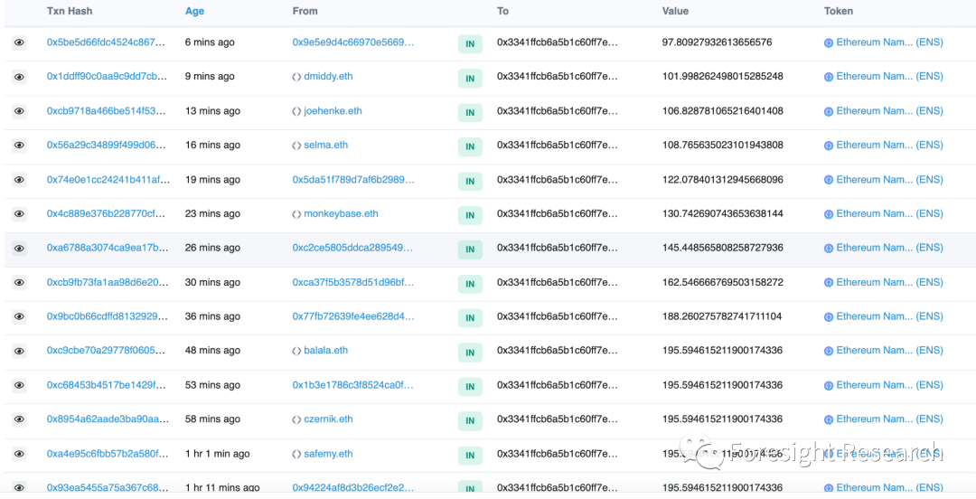Open sender address 0xca37f5b3578d51d96bf
Image resolution: width=976 pixels, height=499 pixels.
[x=353, y=281]
